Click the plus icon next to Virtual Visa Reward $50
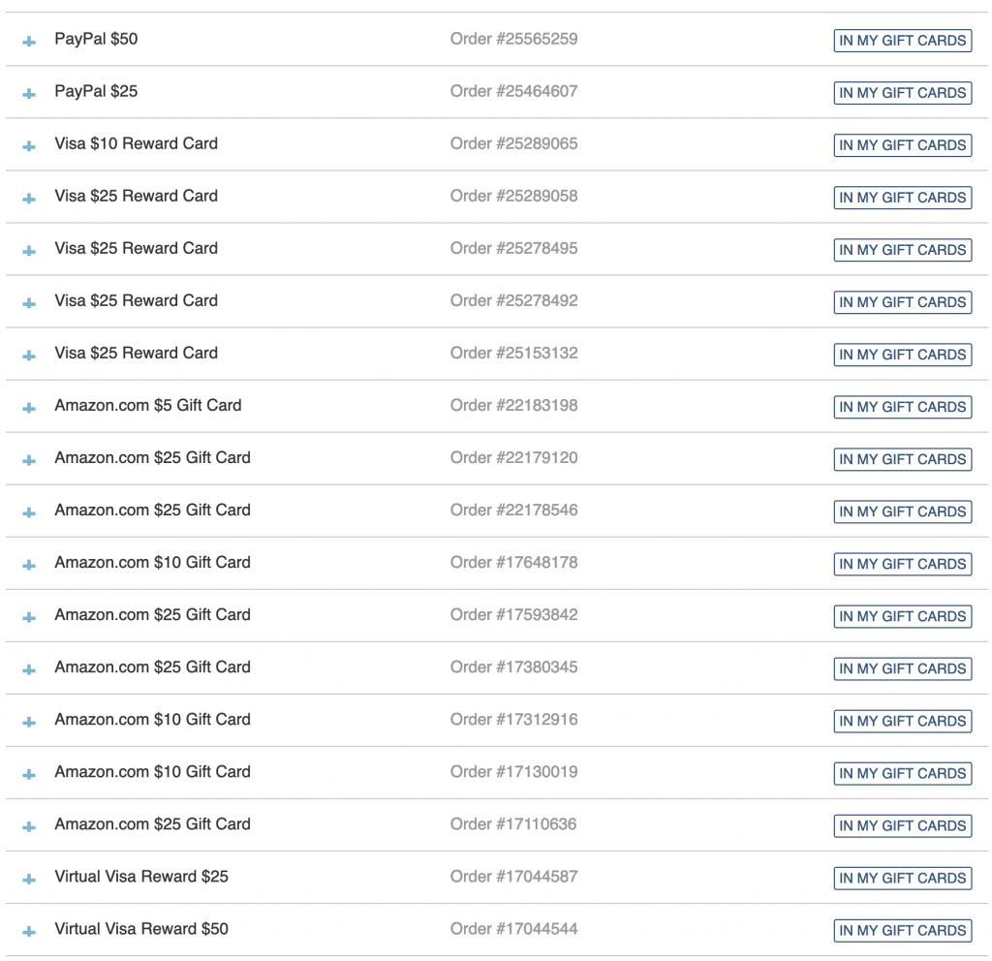Viewport: 992px width, 961px height. pyautogui.click(x=28, y=930)
